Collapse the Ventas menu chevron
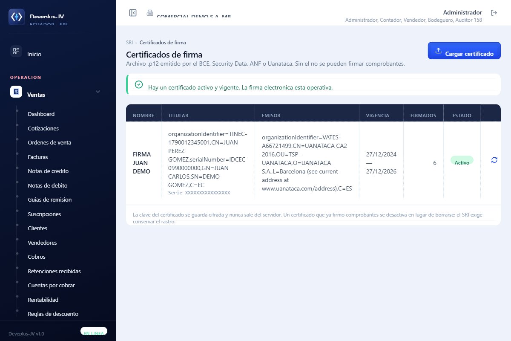 click(x=98, y=92)
